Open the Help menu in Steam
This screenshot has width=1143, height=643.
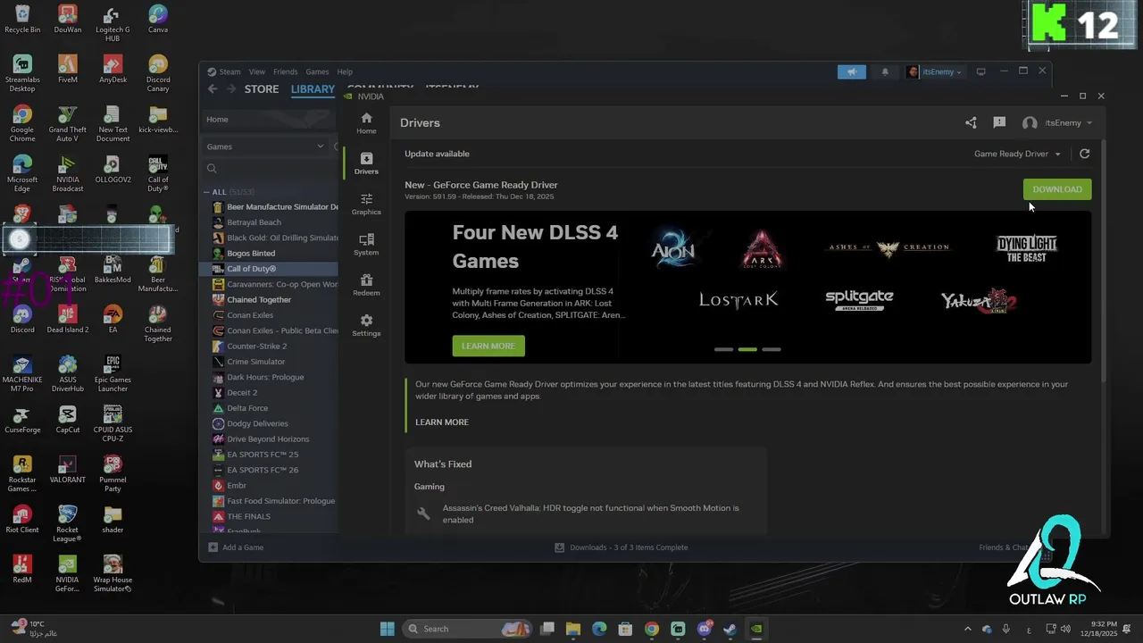[345, 71]
